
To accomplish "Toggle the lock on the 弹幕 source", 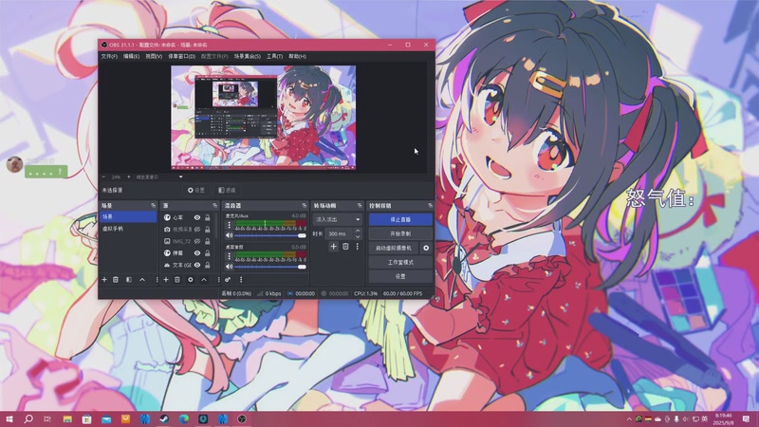I will (x=207, y=253).
